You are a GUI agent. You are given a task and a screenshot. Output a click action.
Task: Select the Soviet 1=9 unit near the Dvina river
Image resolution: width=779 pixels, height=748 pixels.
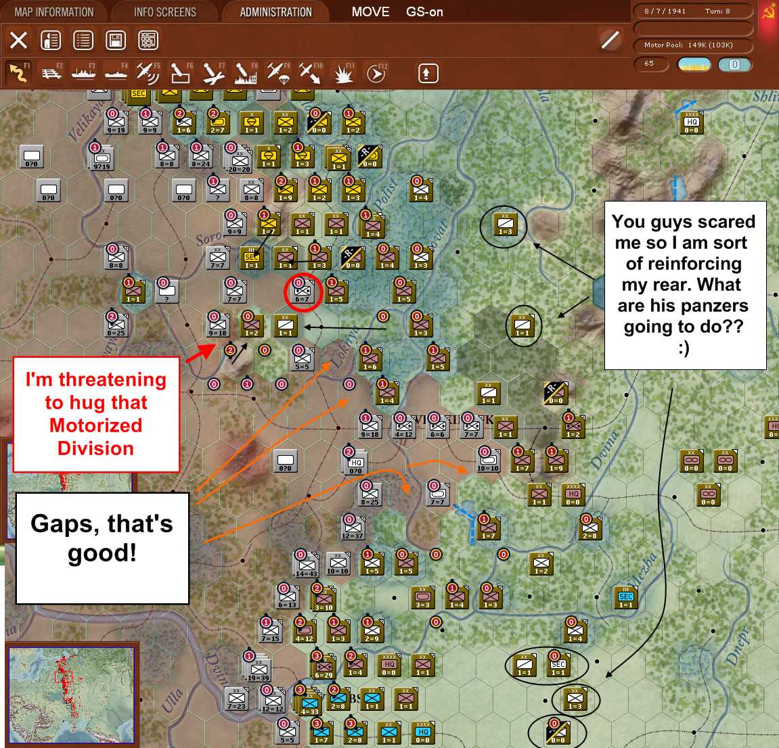(556, 461)
